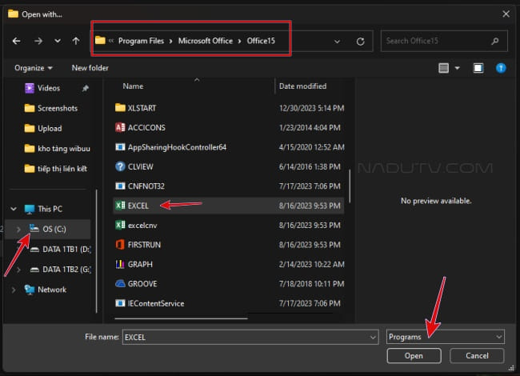
Task: Refresh the Office15 folder view
Action: pyautogui.click(x=361, y=42)
